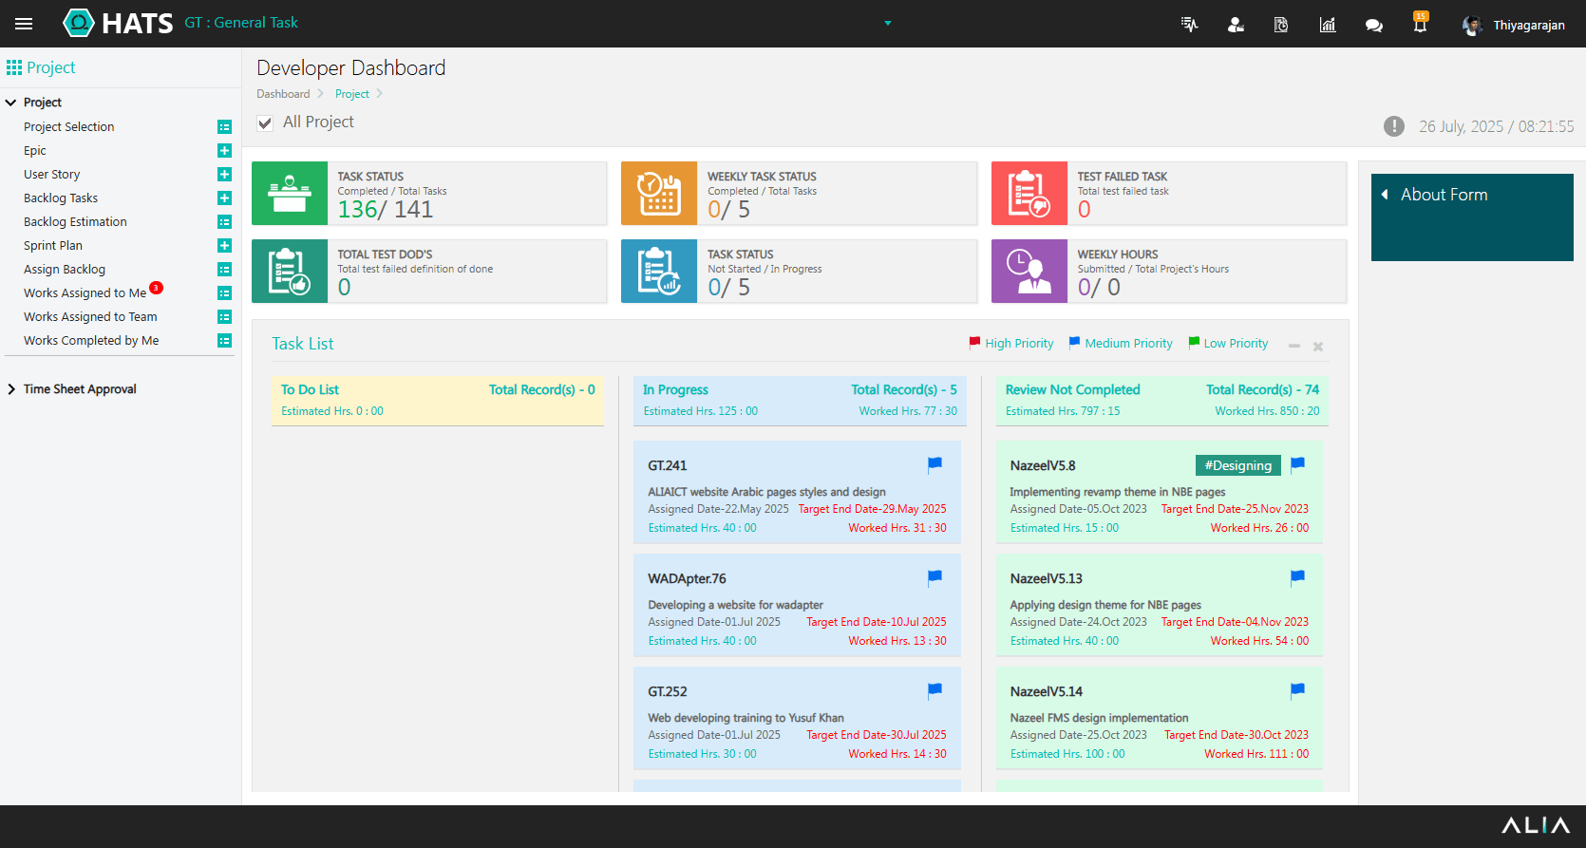The height and width of the screenshot is (848, 1586).
Task: Open Works Assigned to Me
Action: pyautogui.click(x=85, y=293)
